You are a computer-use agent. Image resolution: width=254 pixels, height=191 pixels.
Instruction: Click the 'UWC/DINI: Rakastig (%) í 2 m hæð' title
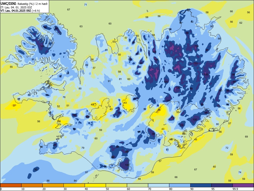click(24, 4)
